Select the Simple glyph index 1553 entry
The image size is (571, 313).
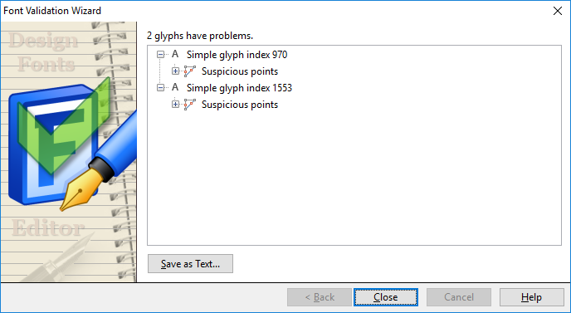pos(239,88)
